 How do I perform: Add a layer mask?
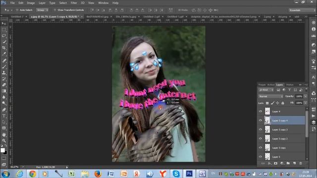tap(275, 163)
